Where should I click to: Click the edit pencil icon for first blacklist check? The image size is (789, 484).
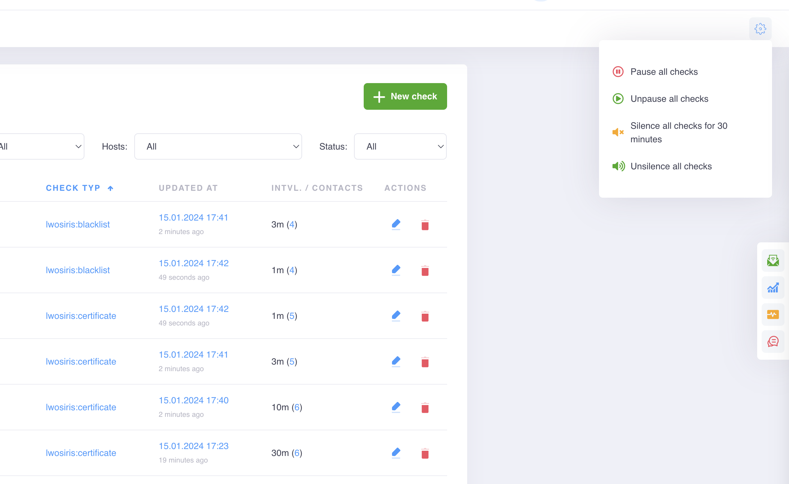click(x=396, y=224)
